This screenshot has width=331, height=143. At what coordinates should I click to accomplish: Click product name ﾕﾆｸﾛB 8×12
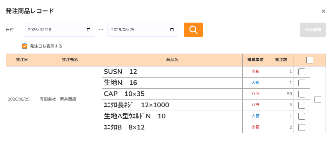tap(124, 127)
